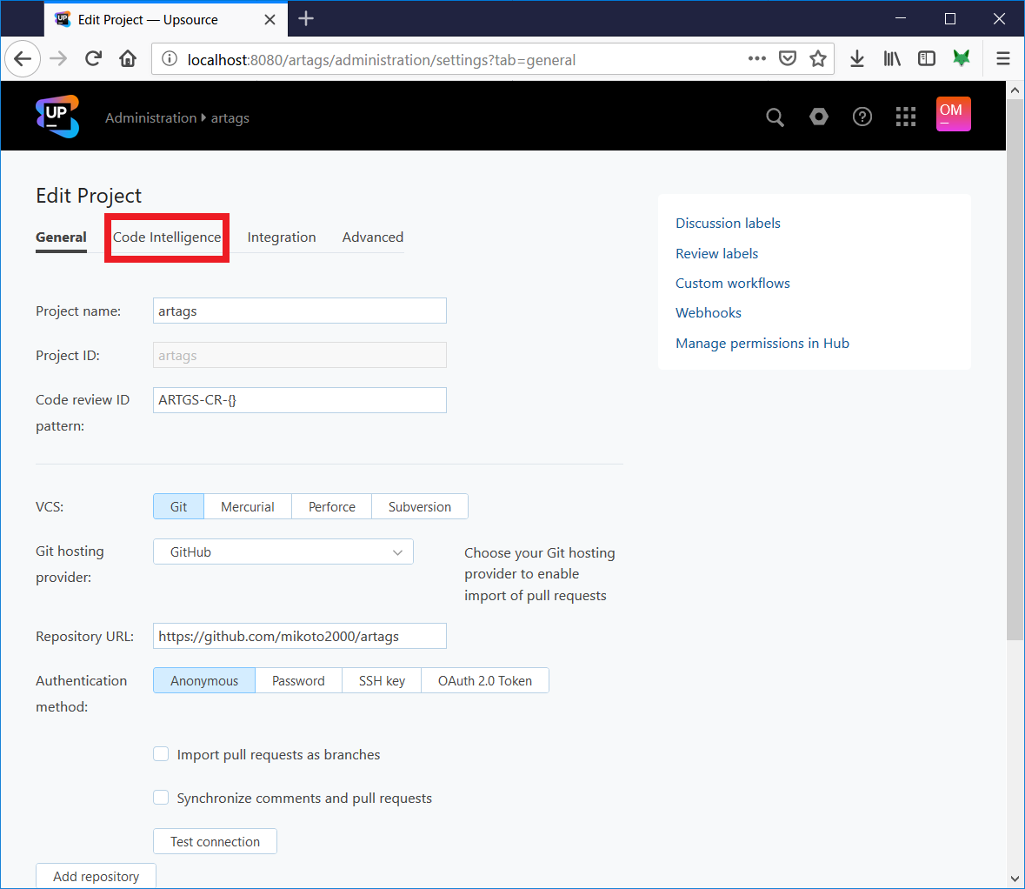The height and width of the screenshot is (889, 1025).
Task: Open the search panel using the magnifier icon
Action: point(775,117)
